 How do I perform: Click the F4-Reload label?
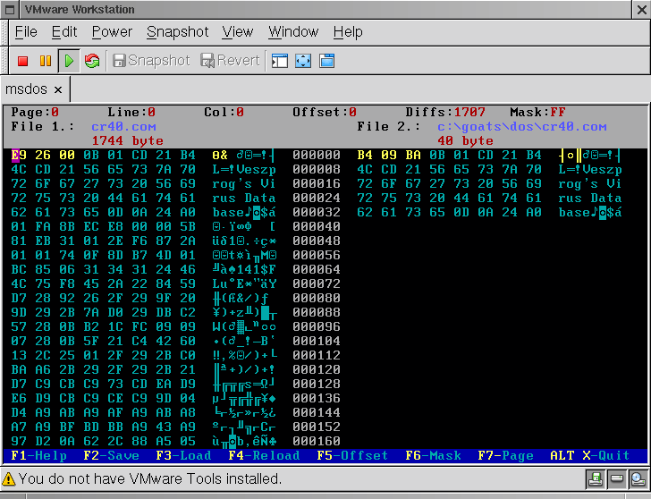coord(264,455)
